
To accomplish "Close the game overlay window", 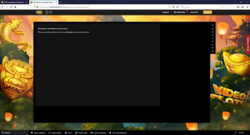I will point(212,25).
